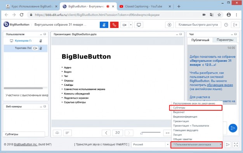Screen dimensions: 243x153
Task: Open the webcam options dropdown arrow
Action: [x=131, y=25]
